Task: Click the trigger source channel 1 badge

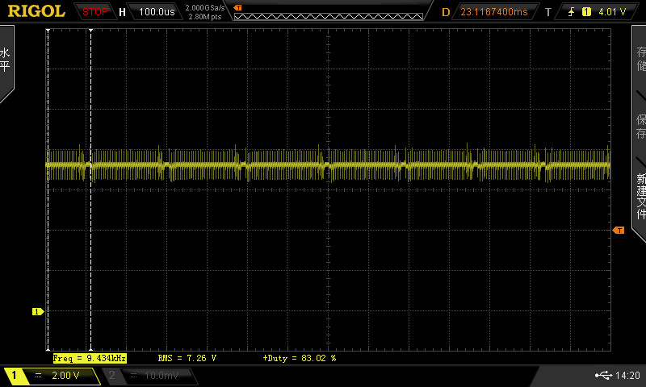Action: [586, 12]
